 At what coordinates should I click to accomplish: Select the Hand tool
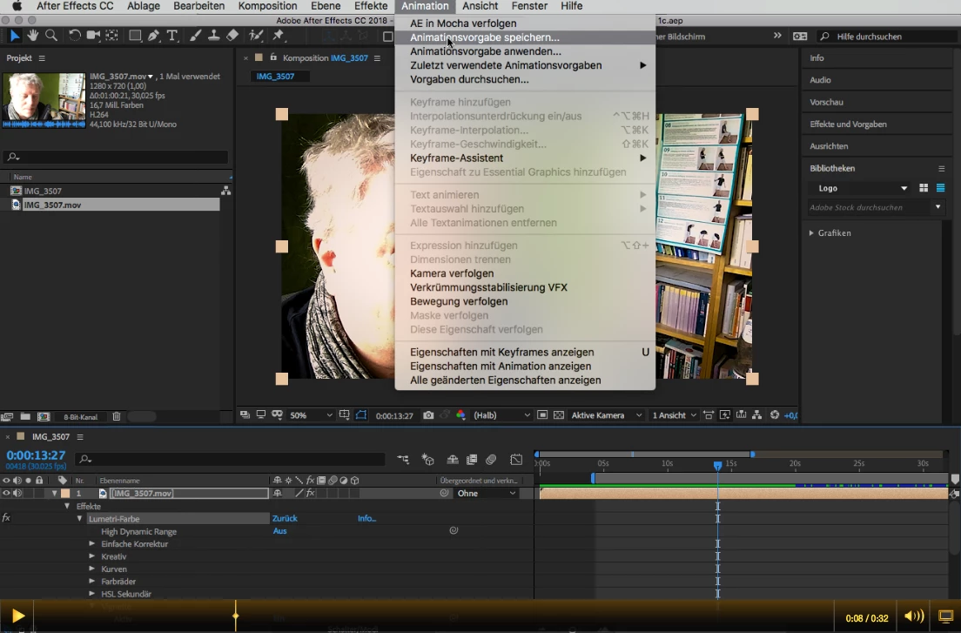(x=33, y=36)
